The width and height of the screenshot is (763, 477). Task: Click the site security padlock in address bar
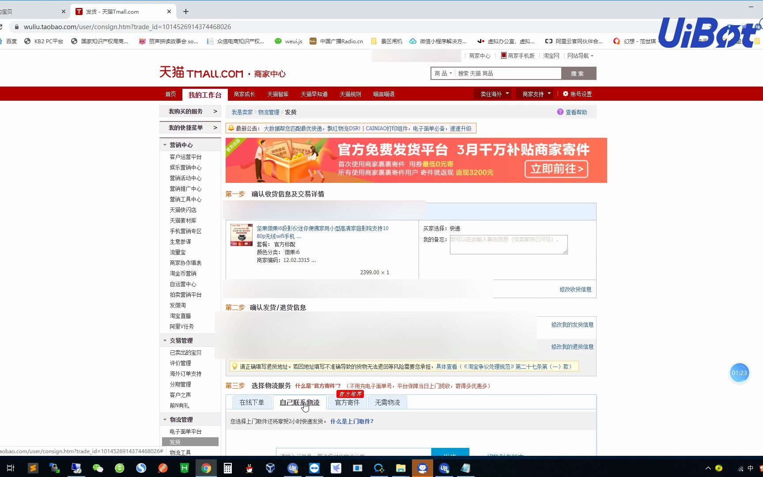pos(16,27)
